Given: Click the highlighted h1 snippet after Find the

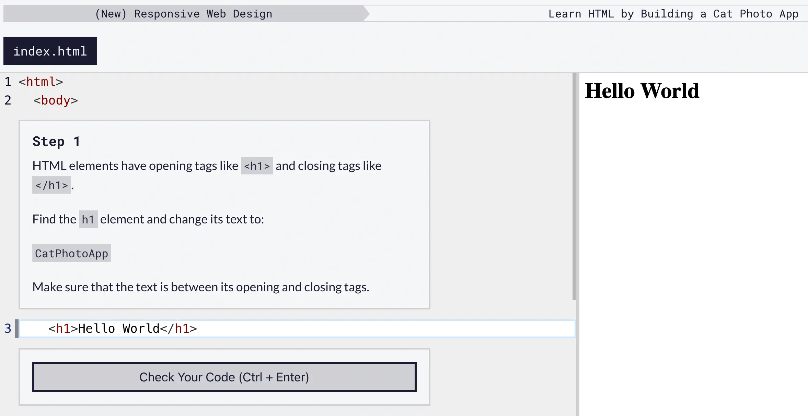Looking at the screenshot, I should click(x=88, y=219).
